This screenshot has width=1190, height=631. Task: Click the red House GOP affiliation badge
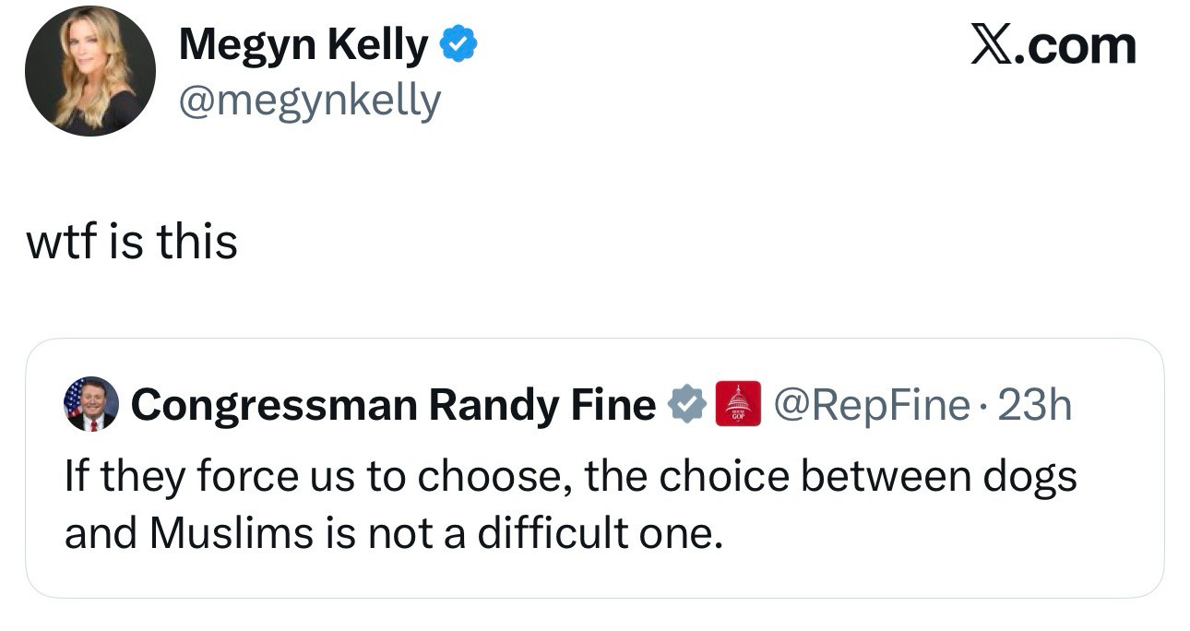[x=738, y=404]
